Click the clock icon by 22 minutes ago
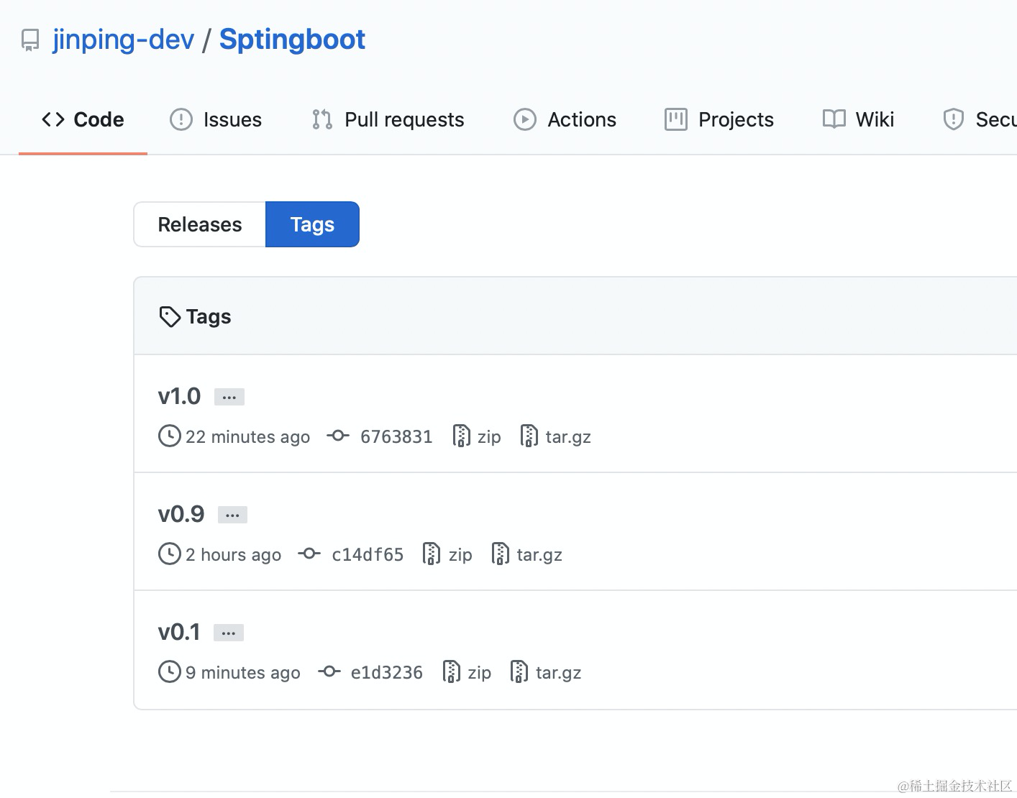 (170, 436)
